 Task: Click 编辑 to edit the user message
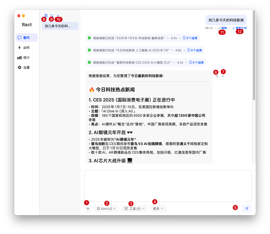pyautogui.click(x=223, y=28)
